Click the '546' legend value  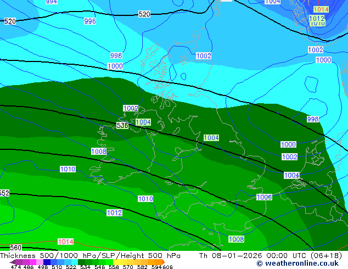click(x=100, y=267)
